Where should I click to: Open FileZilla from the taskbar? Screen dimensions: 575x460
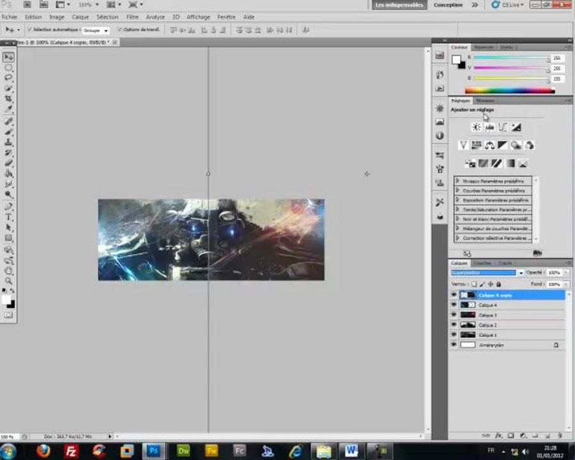71,450
